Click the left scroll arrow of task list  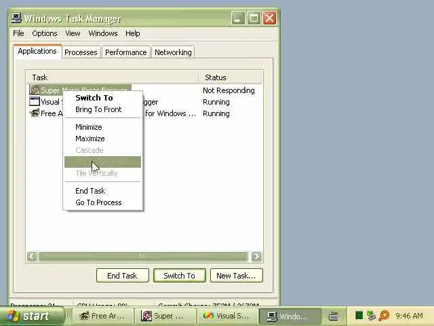32,257
